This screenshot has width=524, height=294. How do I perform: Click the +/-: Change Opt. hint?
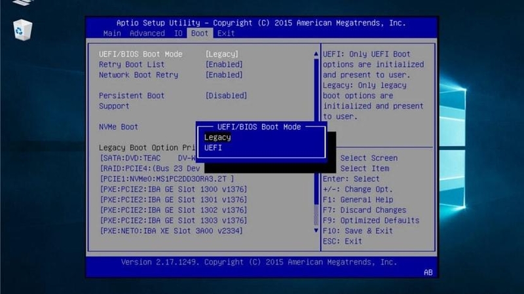pos(358,189)
